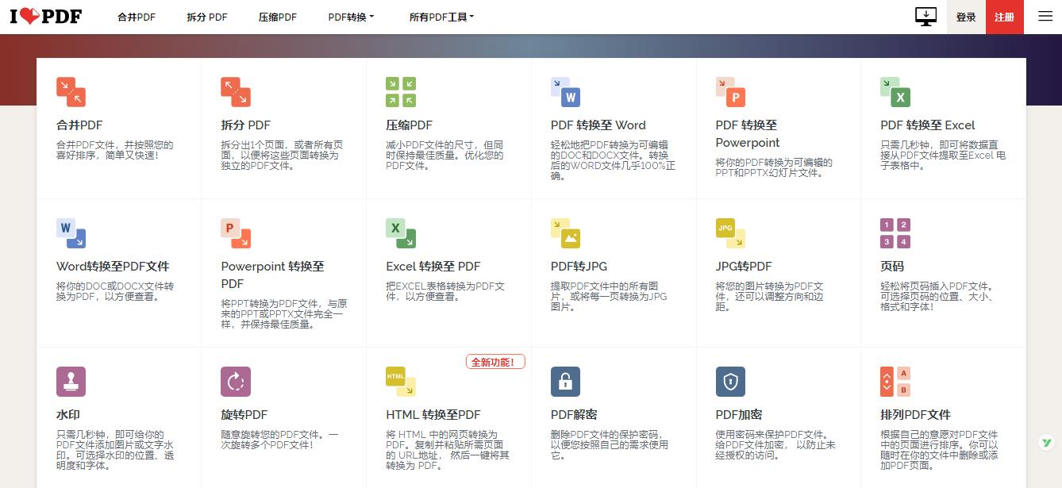The width and height of the screenshot is (1062, 488).
Task: Click the 压缩PDF compress icon
Action: (x=401, y=90)
